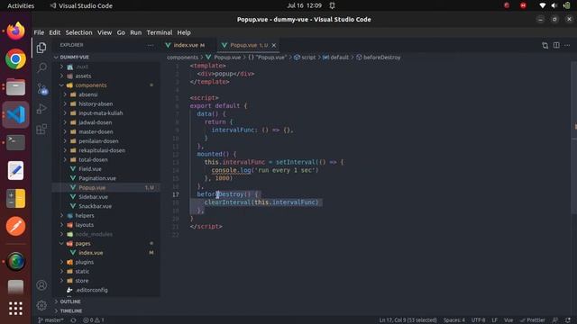Click Prettier status bar item
The height and width of the screenshot is (324, 577).
coord(533,320)
